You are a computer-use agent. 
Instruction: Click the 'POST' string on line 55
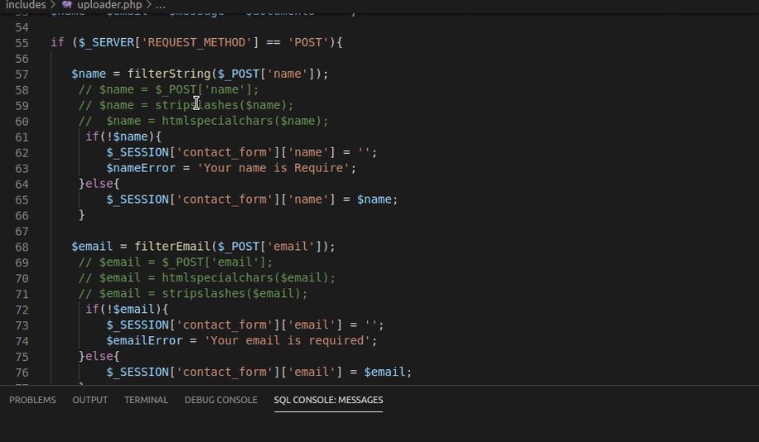tap(308, 42)
